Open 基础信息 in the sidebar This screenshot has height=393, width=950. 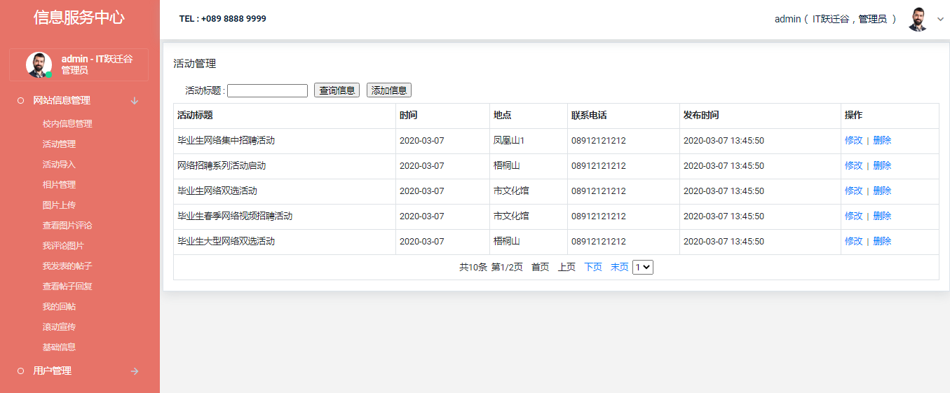coord(59,347)
